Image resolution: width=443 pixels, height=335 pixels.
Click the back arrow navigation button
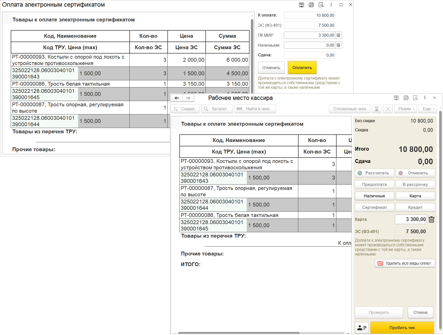(x=177, y=98)
